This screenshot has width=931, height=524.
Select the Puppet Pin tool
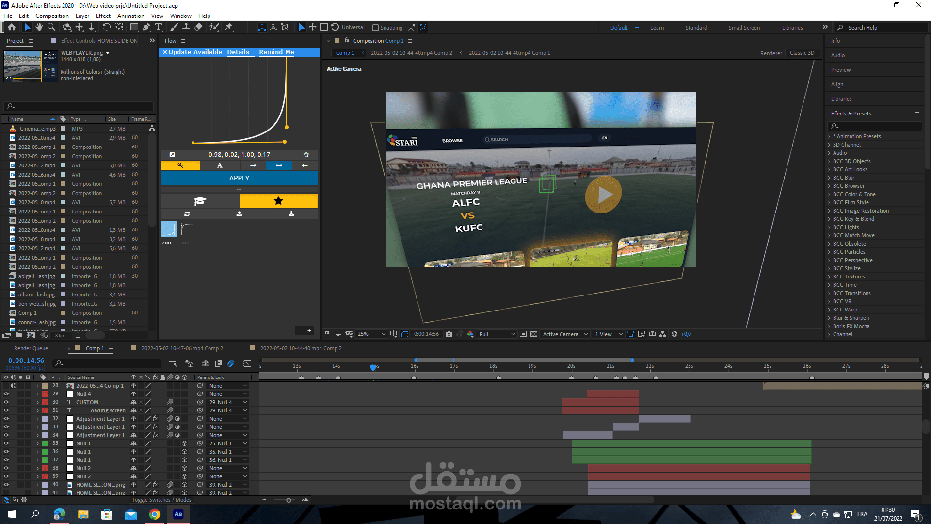pos(229,27)
